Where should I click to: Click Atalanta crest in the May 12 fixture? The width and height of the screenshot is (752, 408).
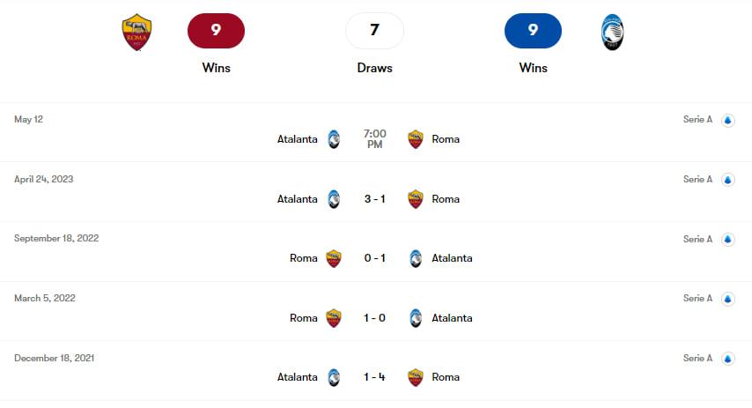coord(334,139)
